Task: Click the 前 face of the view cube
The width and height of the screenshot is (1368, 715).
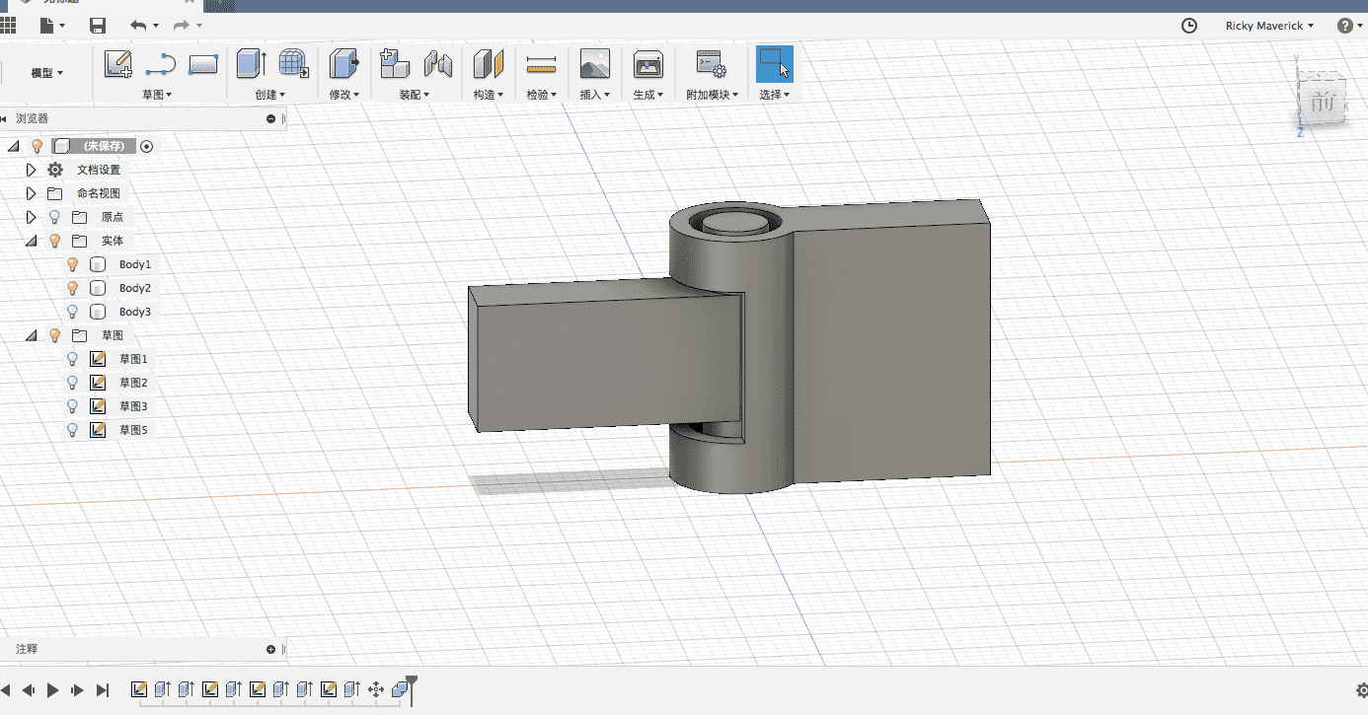Action: (1324, 100)
